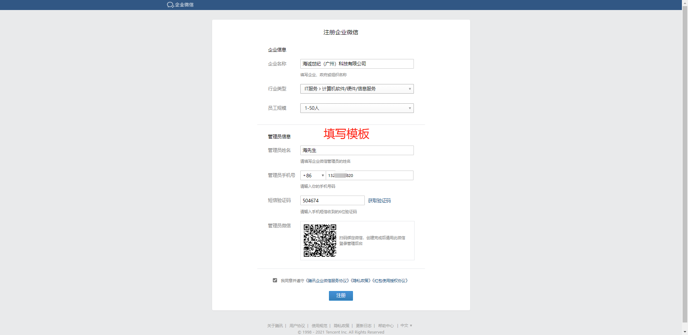The width and height of the screenshot is (688, 335).
Task: Open the 腾讯企业微信服务协议 link
Action: (328, 281)
